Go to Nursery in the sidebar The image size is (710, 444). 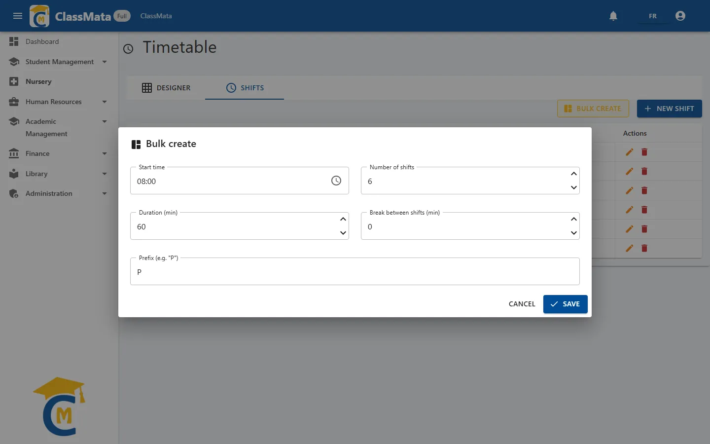[x=59, y=81]
